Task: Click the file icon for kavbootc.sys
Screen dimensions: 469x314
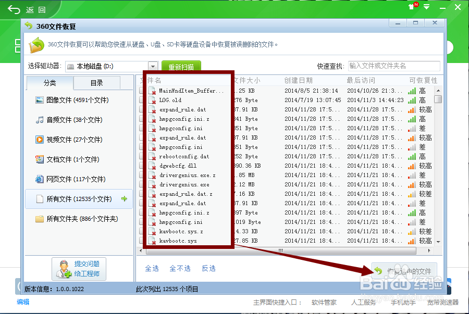Action: [152, 241]
